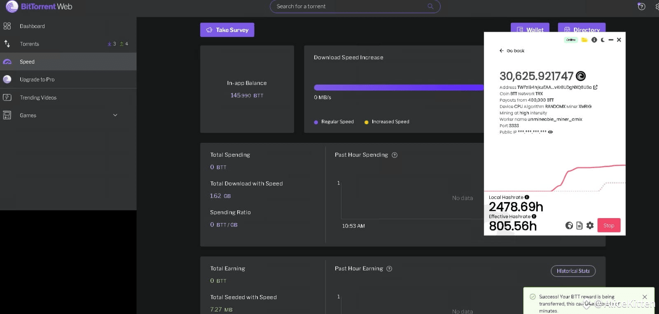Select the Speed sidebar item

(68, 62)
